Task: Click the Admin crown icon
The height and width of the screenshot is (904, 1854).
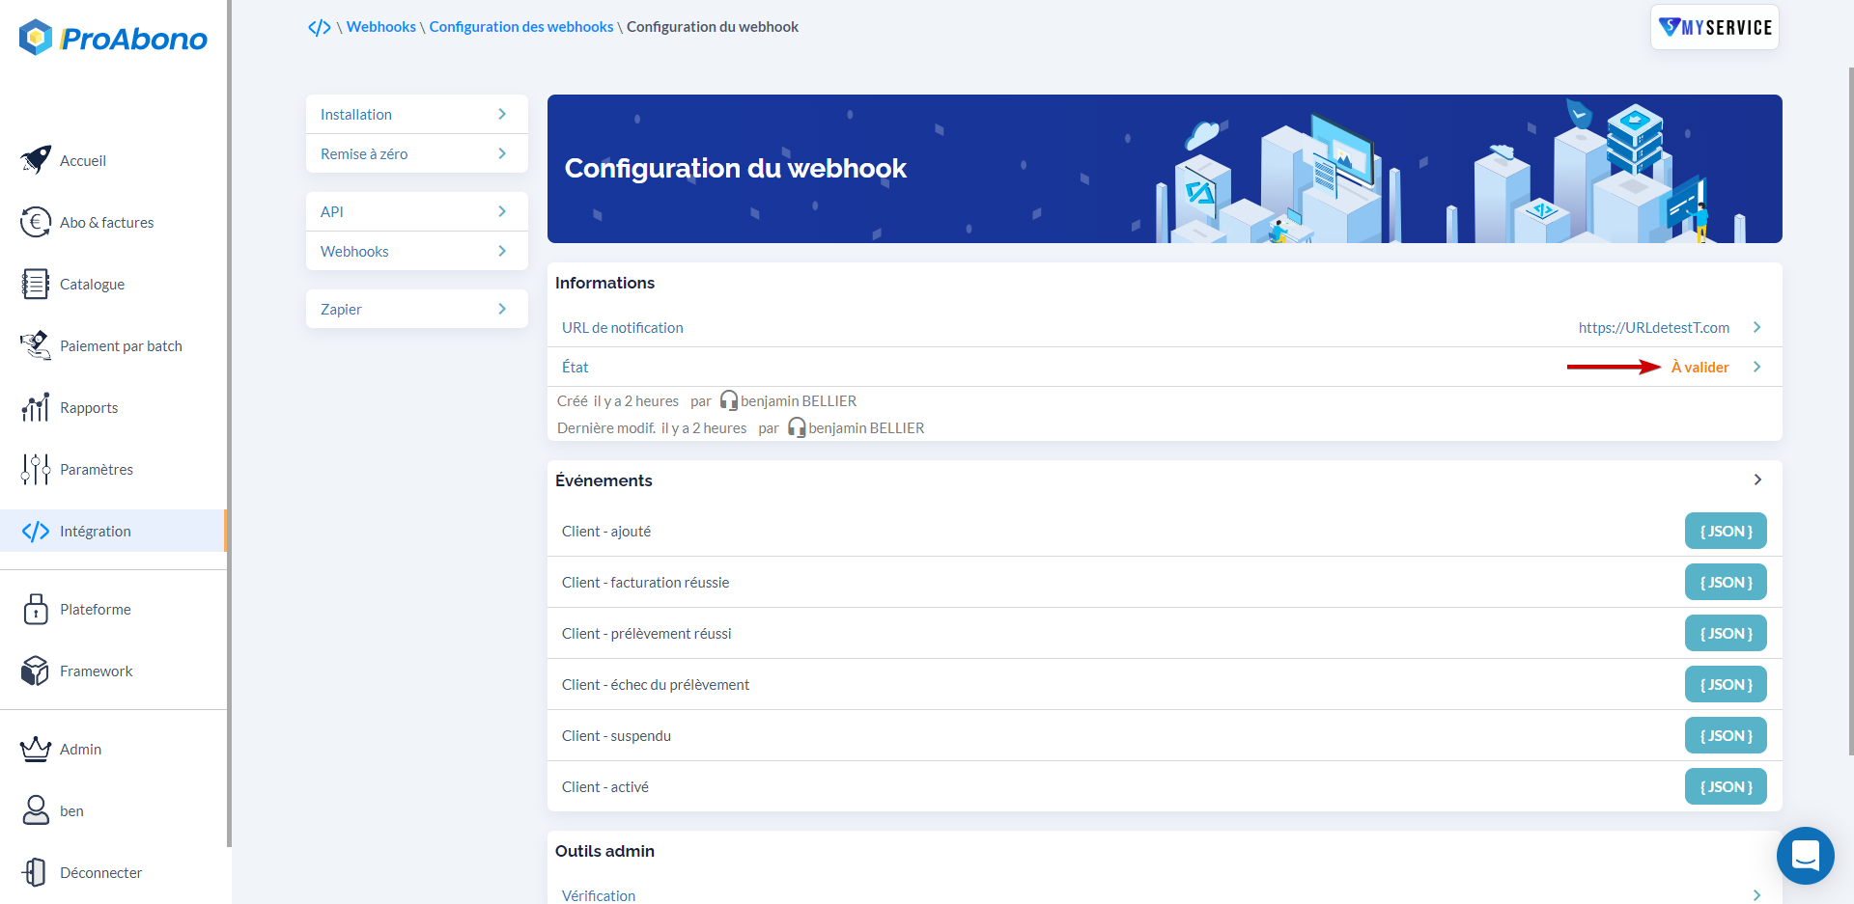Action: (35, 748)
